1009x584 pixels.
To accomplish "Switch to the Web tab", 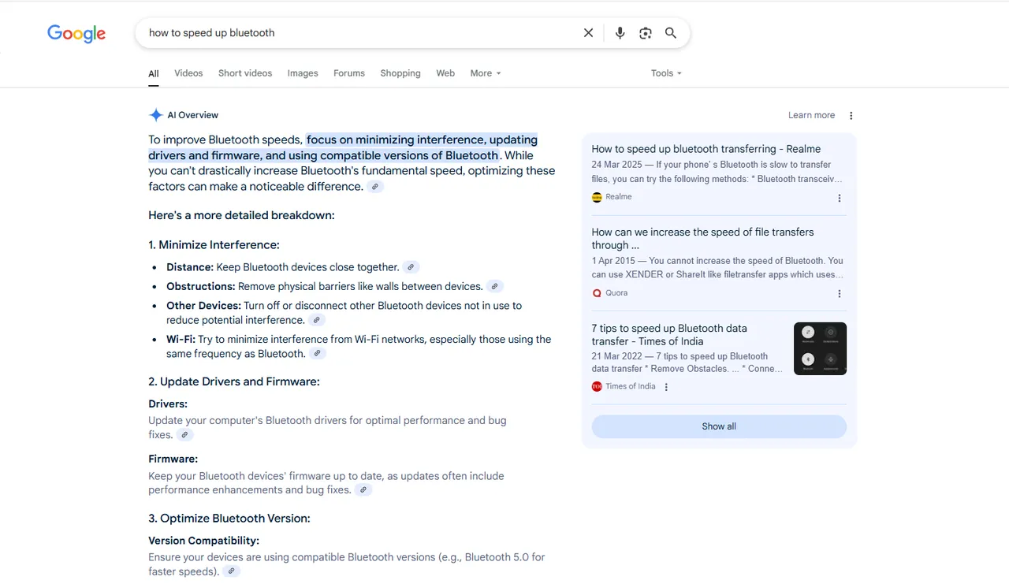I will [x=445, y=73].
